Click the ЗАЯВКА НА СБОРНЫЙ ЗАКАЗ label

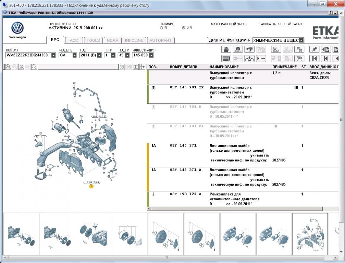pos(281,24)
